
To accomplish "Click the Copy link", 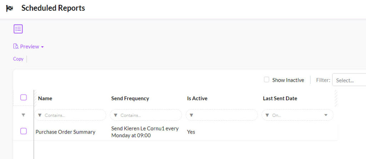I will 18,59.
